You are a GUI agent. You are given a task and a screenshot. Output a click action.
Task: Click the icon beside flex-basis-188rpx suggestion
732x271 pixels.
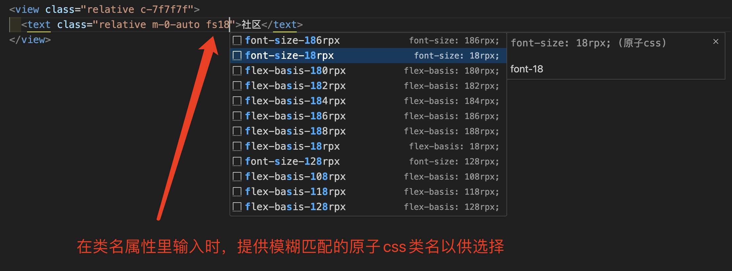(x=237, y=131)
